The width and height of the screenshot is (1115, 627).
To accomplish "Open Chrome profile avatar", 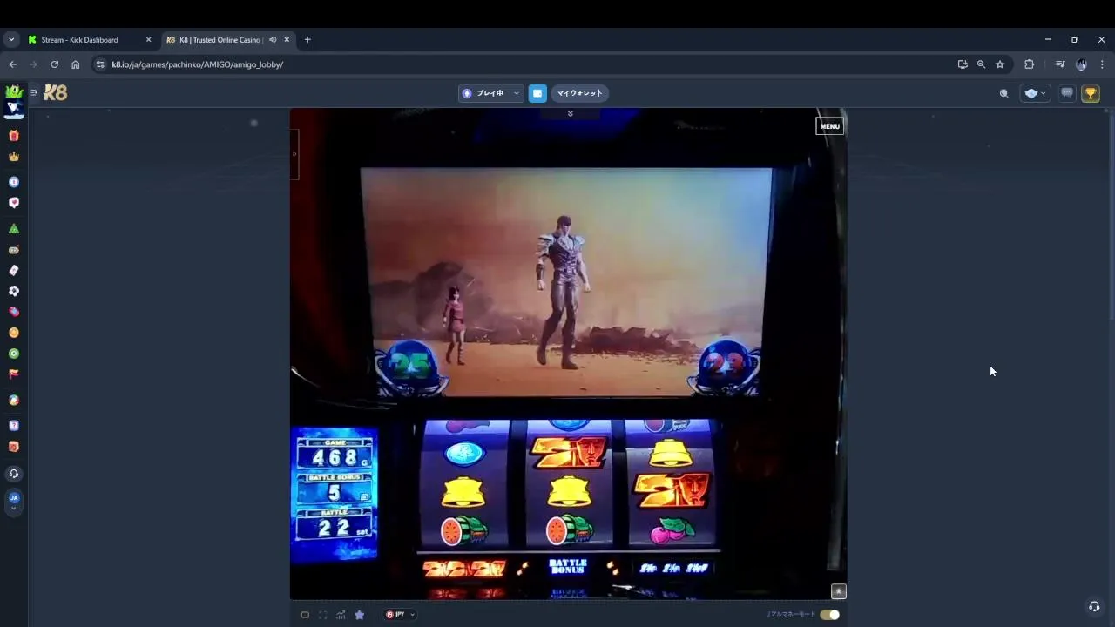I will [1081, 64].
